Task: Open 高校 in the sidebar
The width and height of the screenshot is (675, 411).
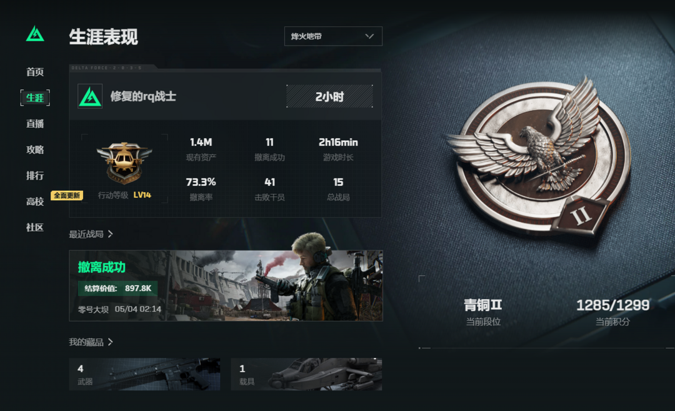Action: pyautogui.click(x=35, y=201)
